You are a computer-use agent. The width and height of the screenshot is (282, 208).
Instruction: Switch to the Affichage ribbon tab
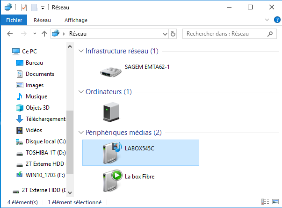(76, 20)
